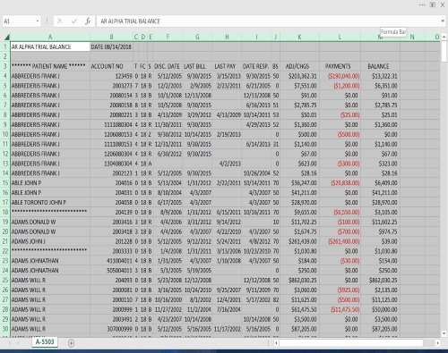Viewport: 448px width, 353px height.
Task: Click the LAST PAY header cell
Action: pyautogui.click(x=227, y=66)
